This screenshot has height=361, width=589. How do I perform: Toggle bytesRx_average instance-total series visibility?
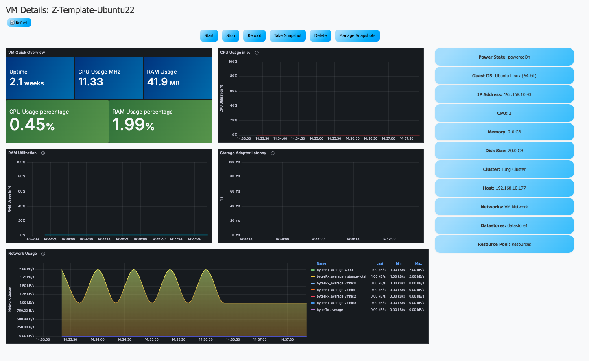(x=341, y=276)
